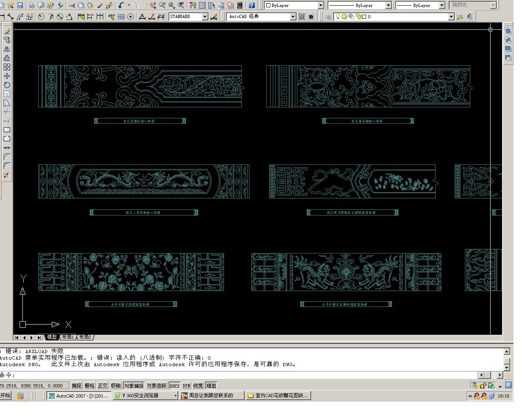The height and width of the screenshot is (418, 522).
Task: Open the calculator tool icon
Action: [x=240, y=5]
